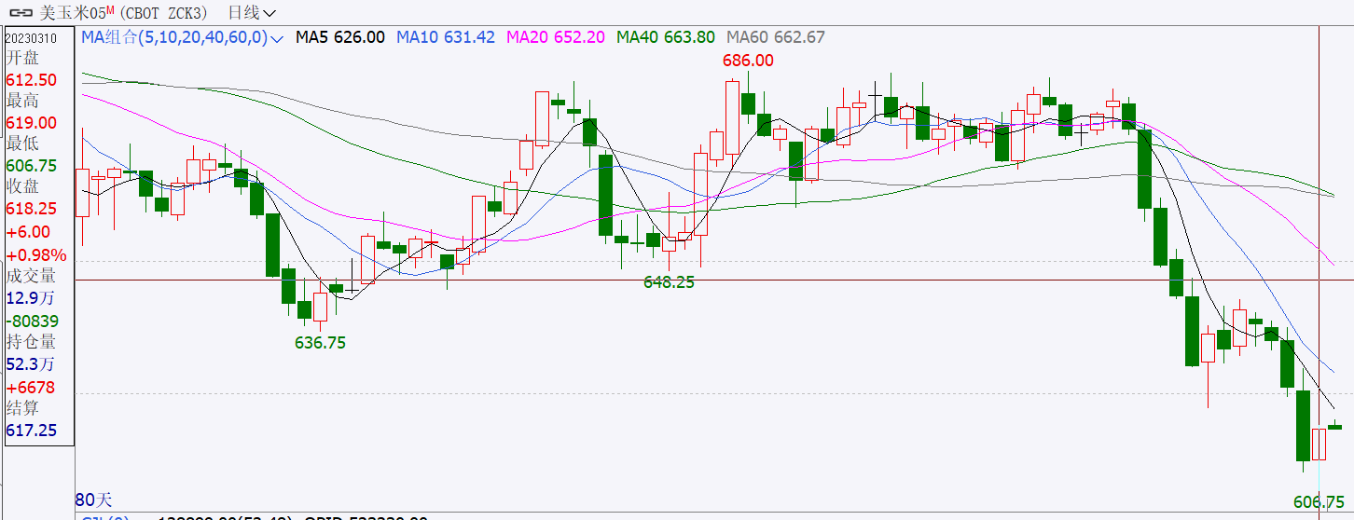Click the 最低 label in the info panel
The image size is (1354, 520).
(x=23, y=144)
